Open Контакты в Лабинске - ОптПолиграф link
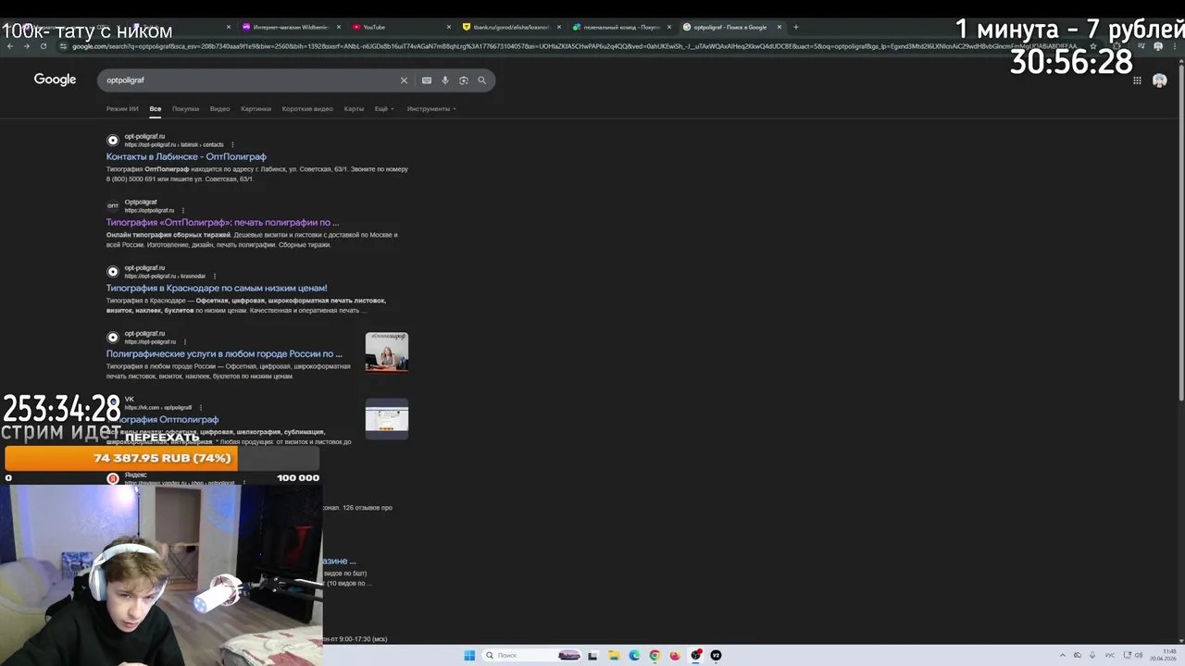The height and width of the screenshot is (666, 1185). click(x=186, y=156)
